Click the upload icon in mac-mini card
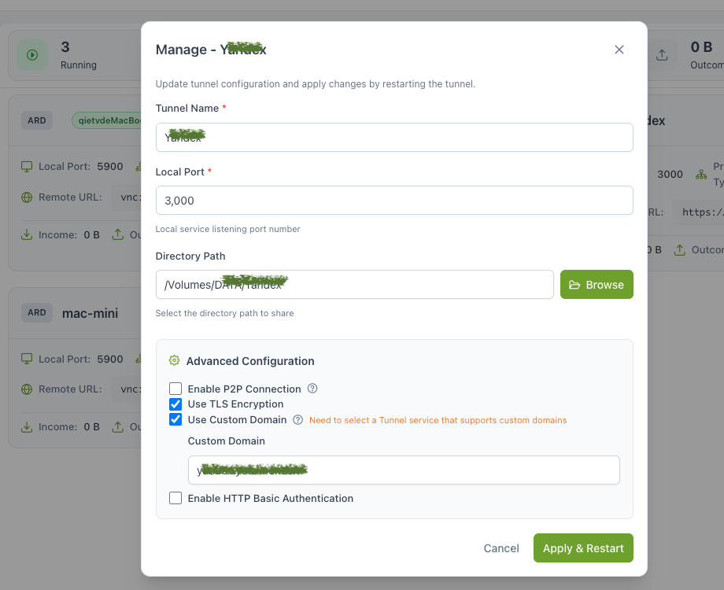Viewport: 724px width, 590px height. pyautogui.click(x=118, y=427)
